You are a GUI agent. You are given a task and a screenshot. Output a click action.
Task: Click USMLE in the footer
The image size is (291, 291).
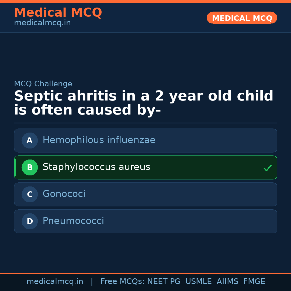pos(198,282)
